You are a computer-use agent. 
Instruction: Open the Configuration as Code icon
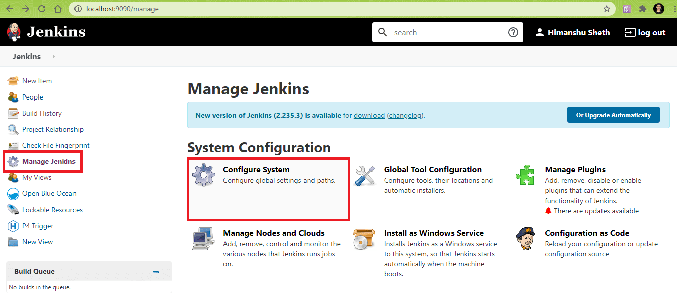525,239
